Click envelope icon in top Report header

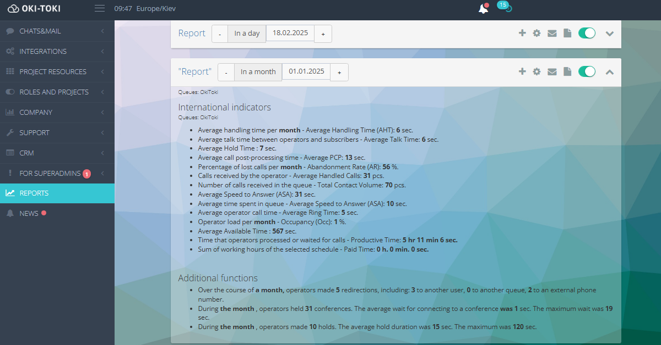(552, 34)
